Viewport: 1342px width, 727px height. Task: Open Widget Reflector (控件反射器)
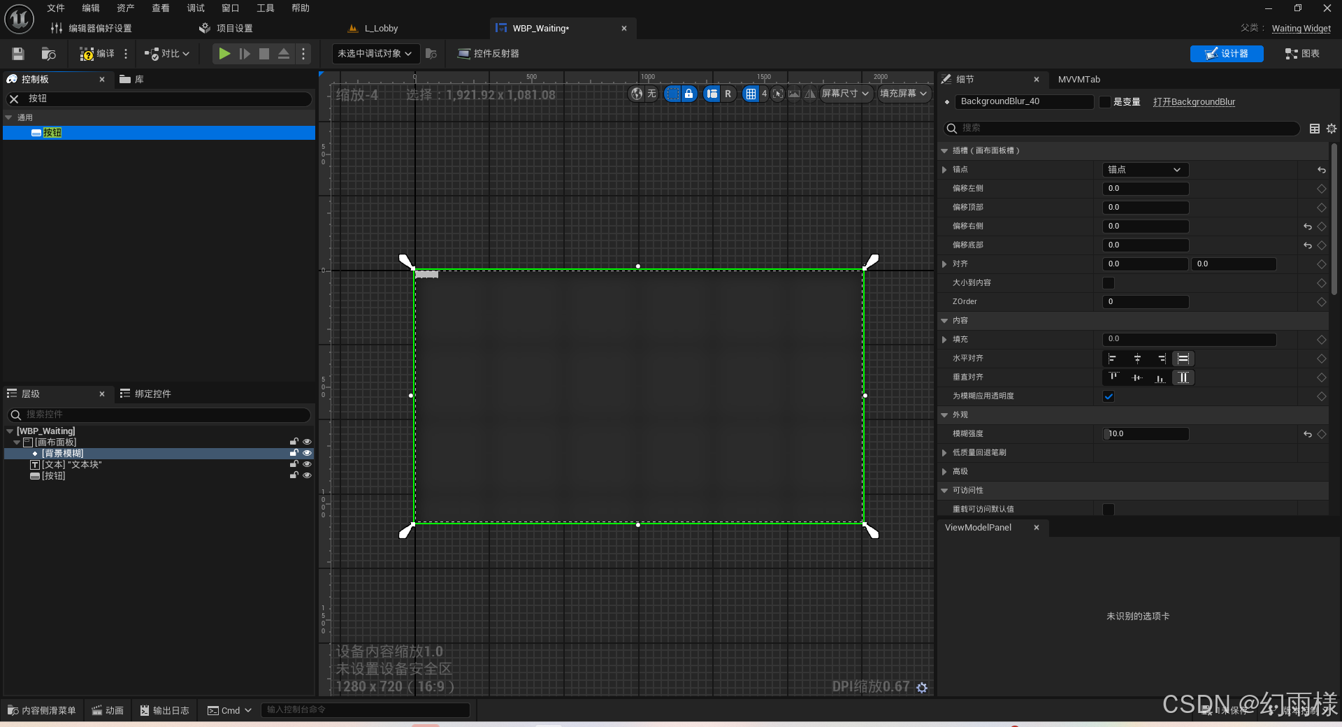pyautogui.click(x=488, y=54)
